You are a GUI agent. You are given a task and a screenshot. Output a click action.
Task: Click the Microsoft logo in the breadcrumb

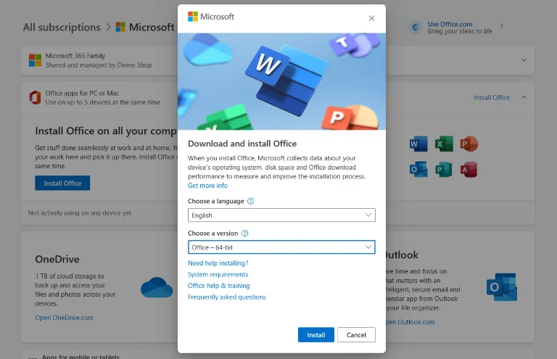pos(120,27)
